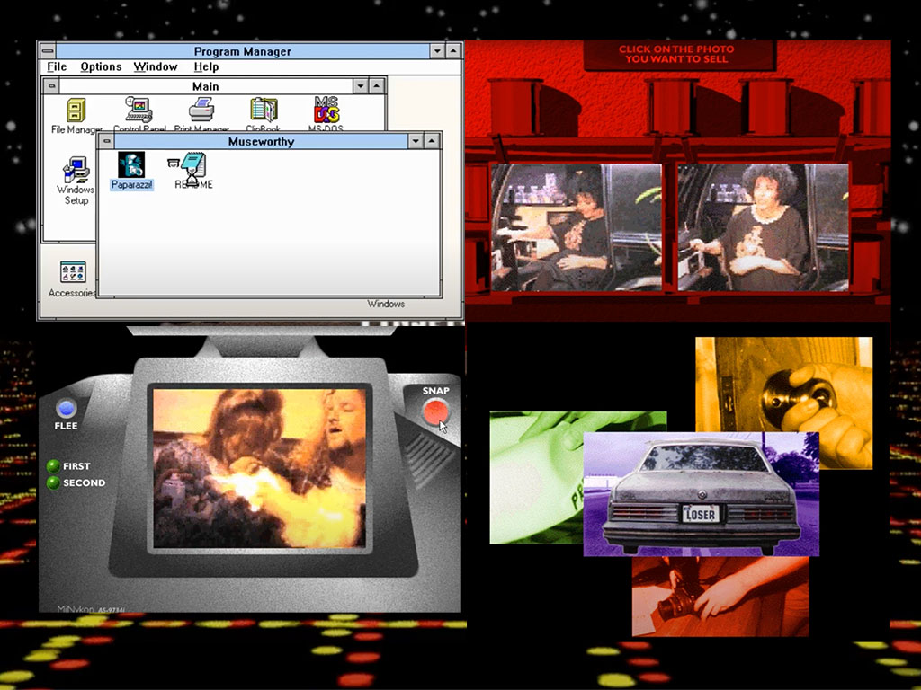Open the Museworthy window control menu box
Screen dimensions: 921x690
click(107, 141)
